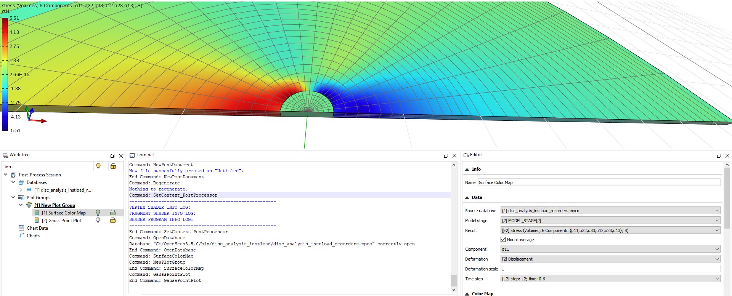Click the Post-Process Session documents icon
Screen dimensions: 732x296
[x=14, y=175]
